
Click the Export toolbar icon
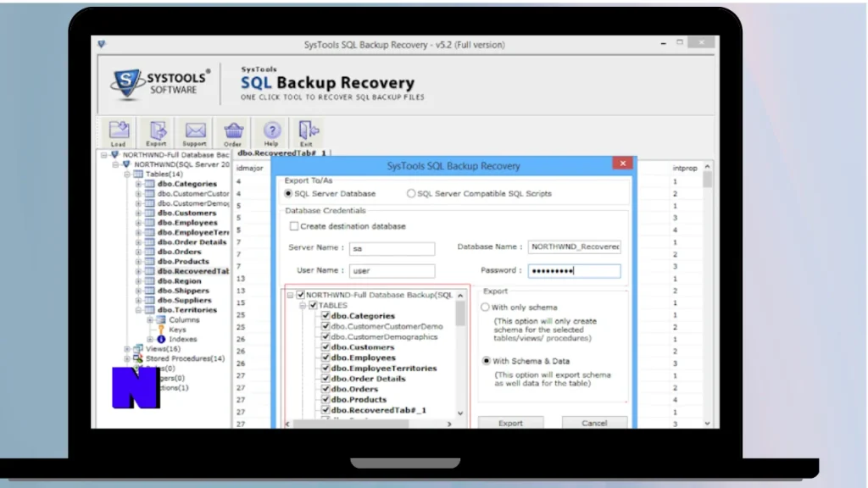pyautogui.click(x=157, y=133)
